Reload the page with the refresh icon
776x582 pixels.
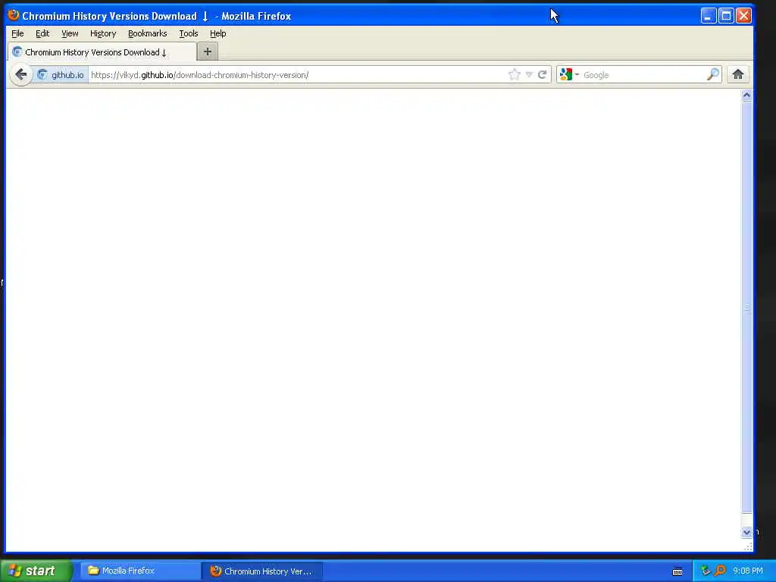coord(543,75)
